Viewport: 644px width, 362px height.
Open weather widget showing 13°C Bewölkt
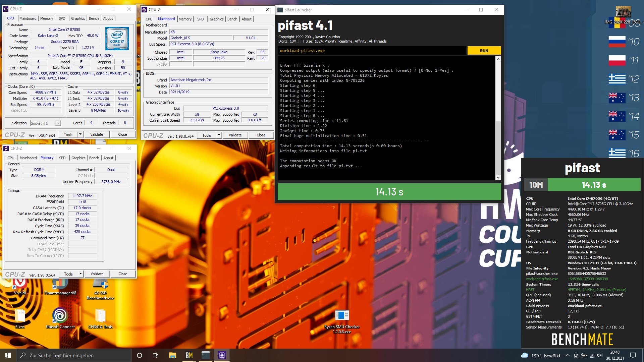pyautogui.click(x=541, y=356)
